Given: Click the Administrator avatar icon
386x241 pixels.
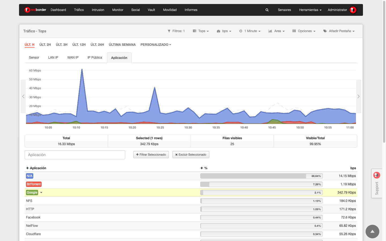Looking at the screenshot, I should coord(353,10).
